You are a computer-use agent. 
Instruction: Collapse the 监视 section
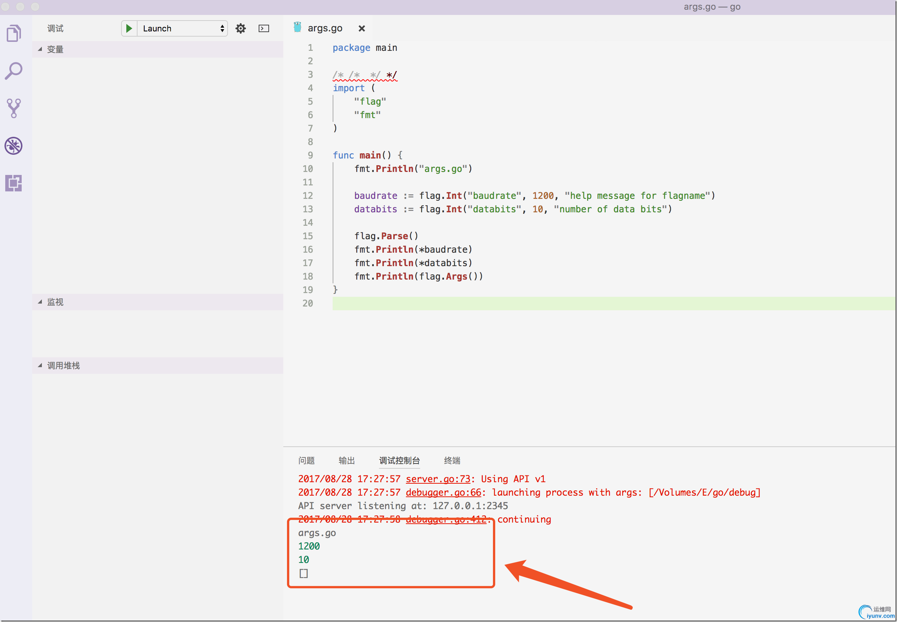[x=157, y=302]
